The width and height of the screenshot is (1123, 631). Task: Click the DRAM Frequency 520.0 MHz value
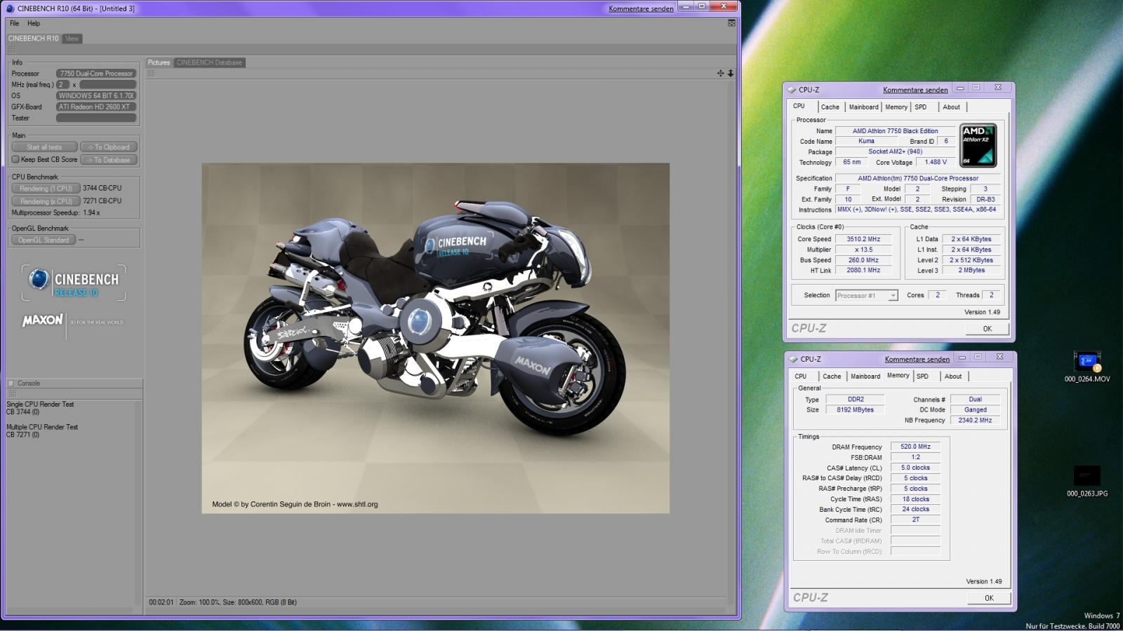coord(915,447)
